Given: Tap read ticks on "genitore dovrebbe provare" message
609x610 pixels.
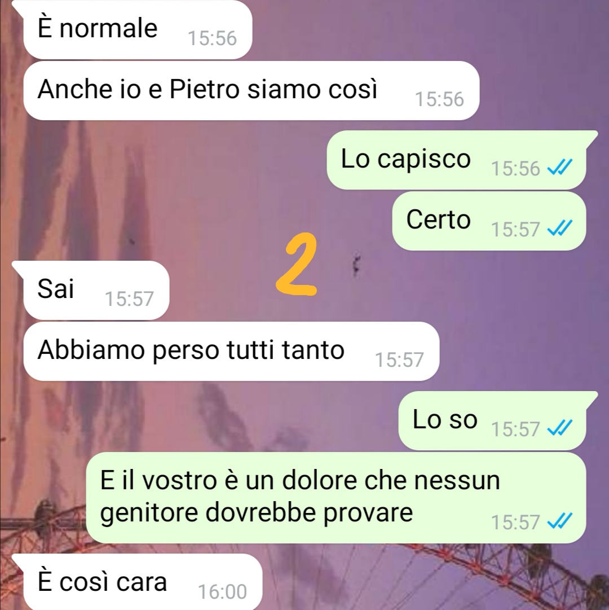Looking at the screenshot, I should pos(559,521).
